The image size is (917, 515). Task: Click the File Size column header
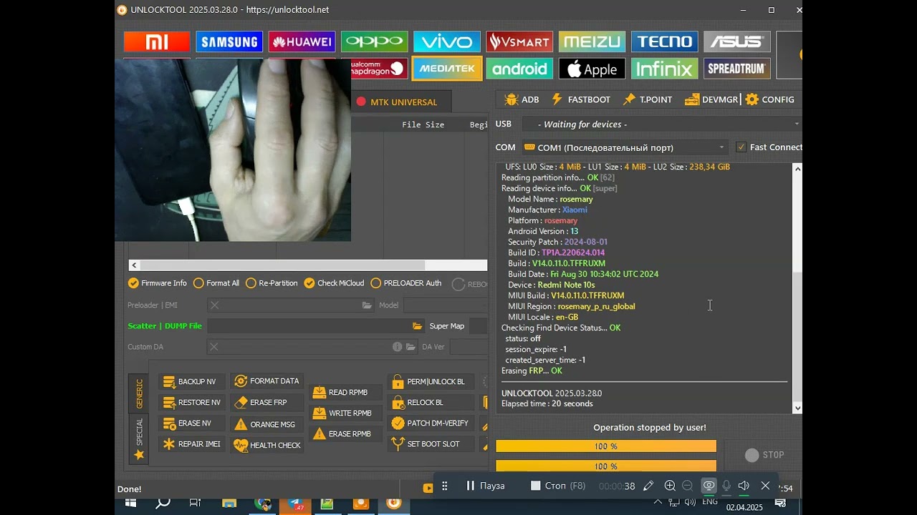(423, 124)
